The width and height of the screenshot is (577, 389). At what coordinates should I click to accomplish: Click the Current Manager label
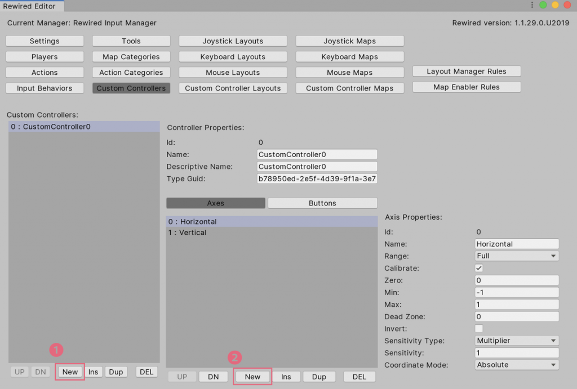[x=82, y=23]
